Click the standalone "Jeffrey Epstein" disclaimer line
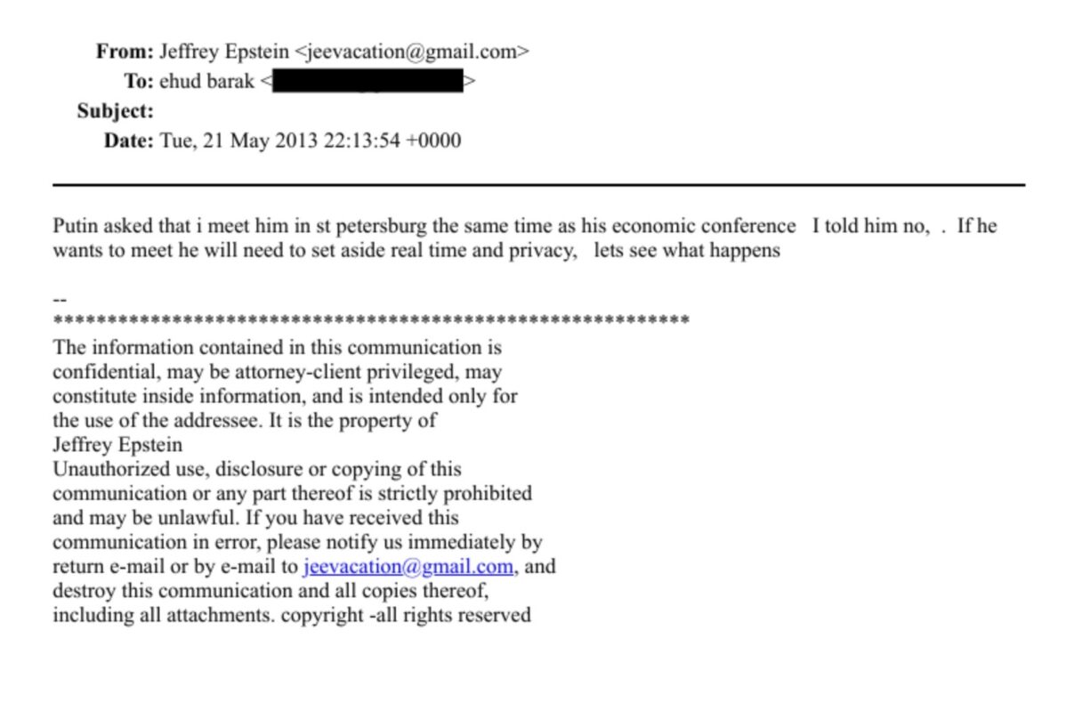1066x727 pixels. [x=117, y=445]
